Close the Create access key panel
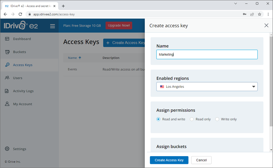The width and height of the screenshot is (273, 168). point(266,26)
